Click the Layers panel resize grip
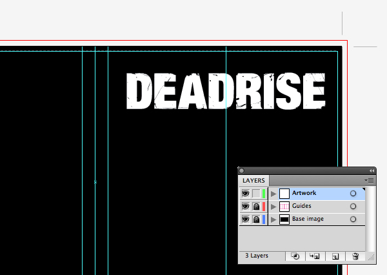 [x=372, y=258]
